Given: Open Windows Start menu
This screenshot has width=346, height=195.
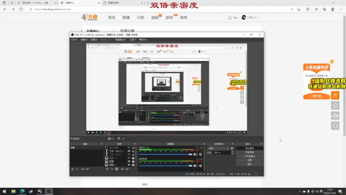Looking at the screenshot, I should coord(4,191).
